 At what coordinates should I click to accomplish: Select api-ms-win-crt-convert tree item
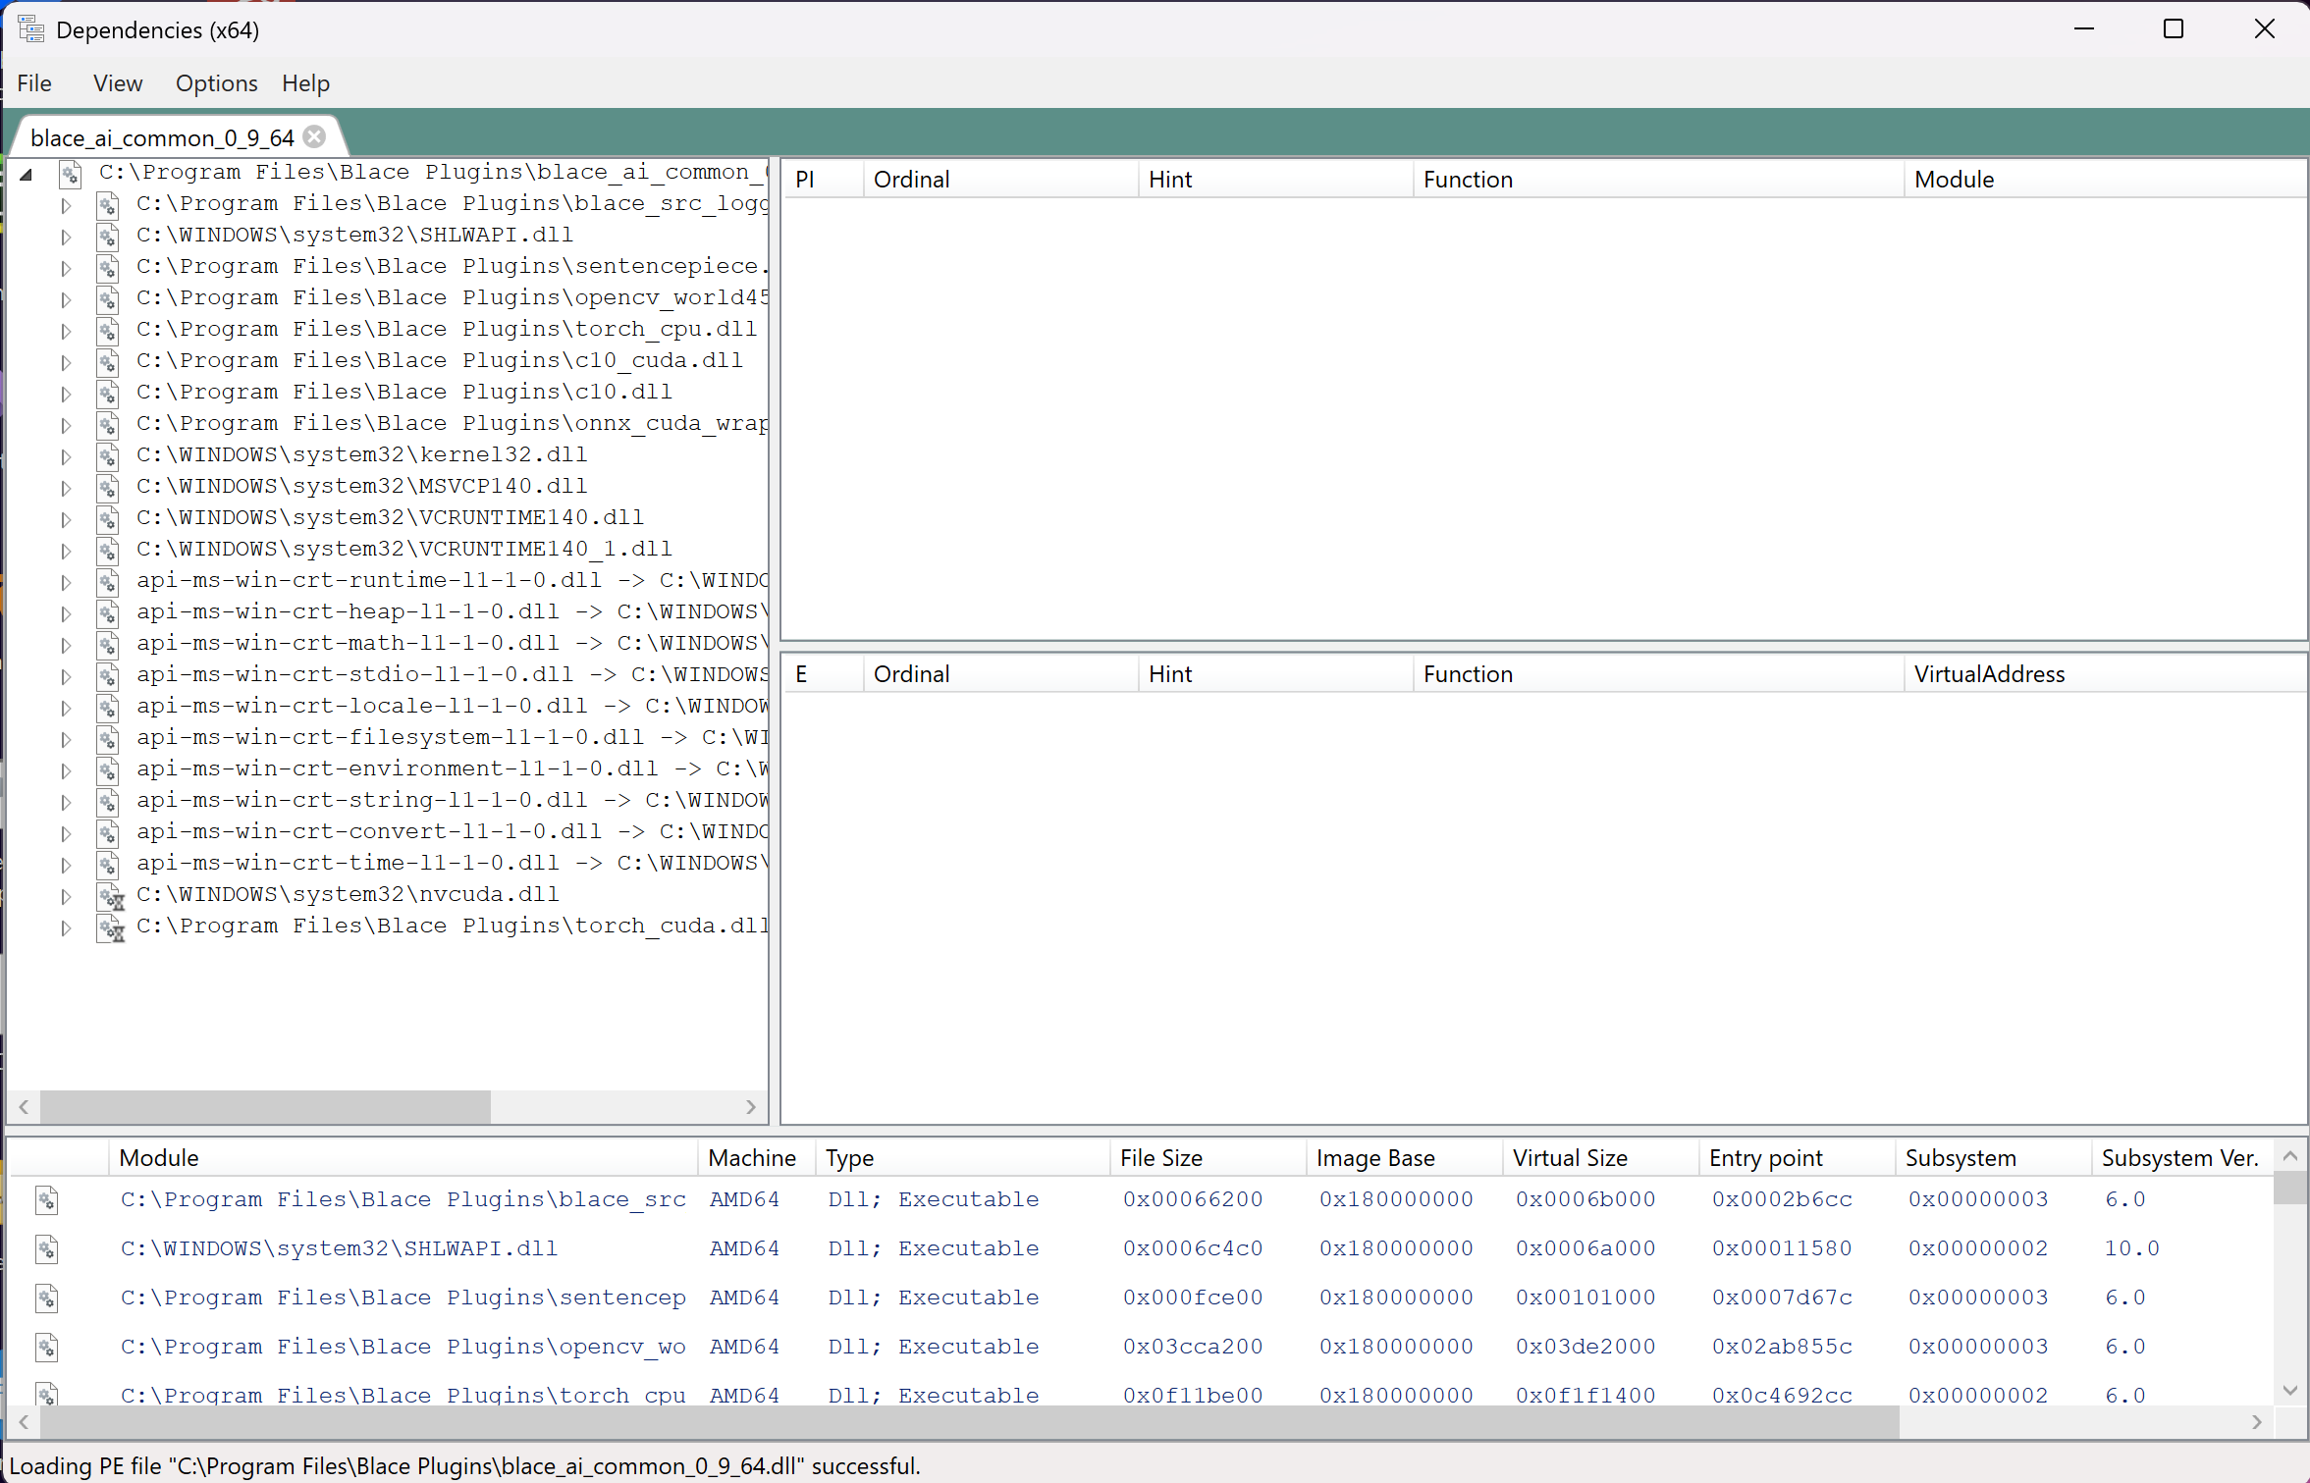pos(453,831)
